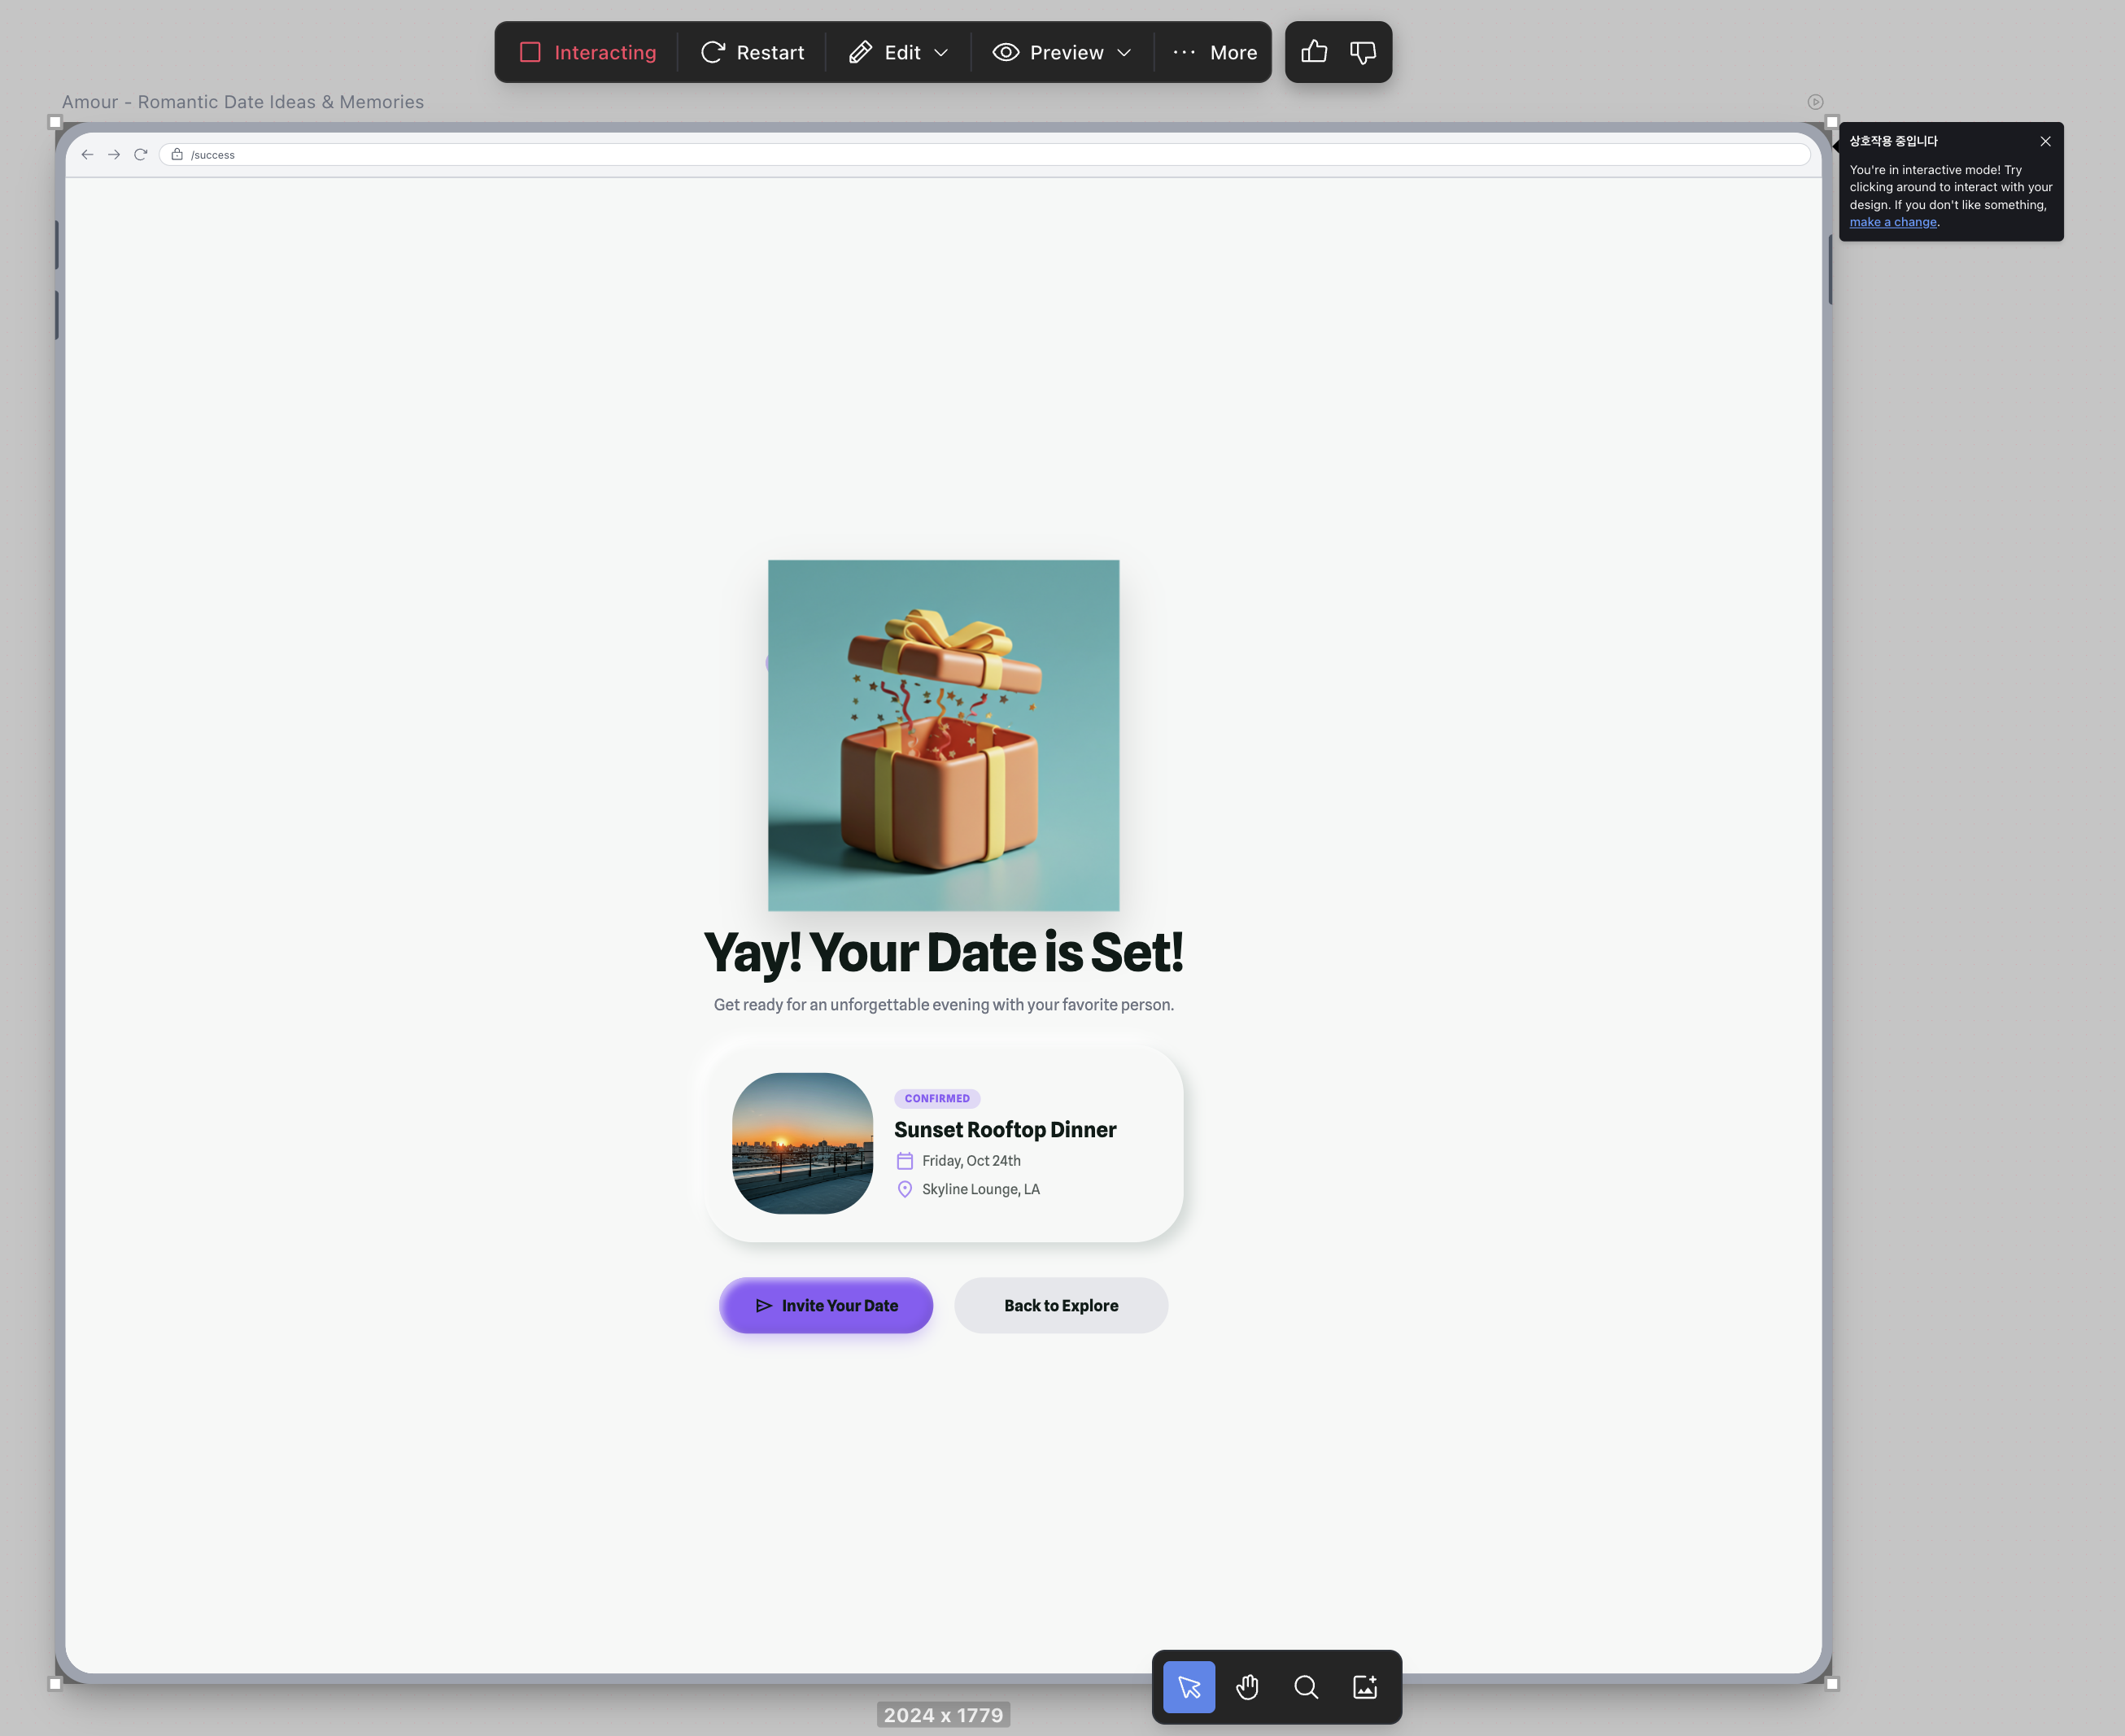Click the Skyline Lounge, LA text
This screenshot has height=1736, width=2125.
[981, 1189]
